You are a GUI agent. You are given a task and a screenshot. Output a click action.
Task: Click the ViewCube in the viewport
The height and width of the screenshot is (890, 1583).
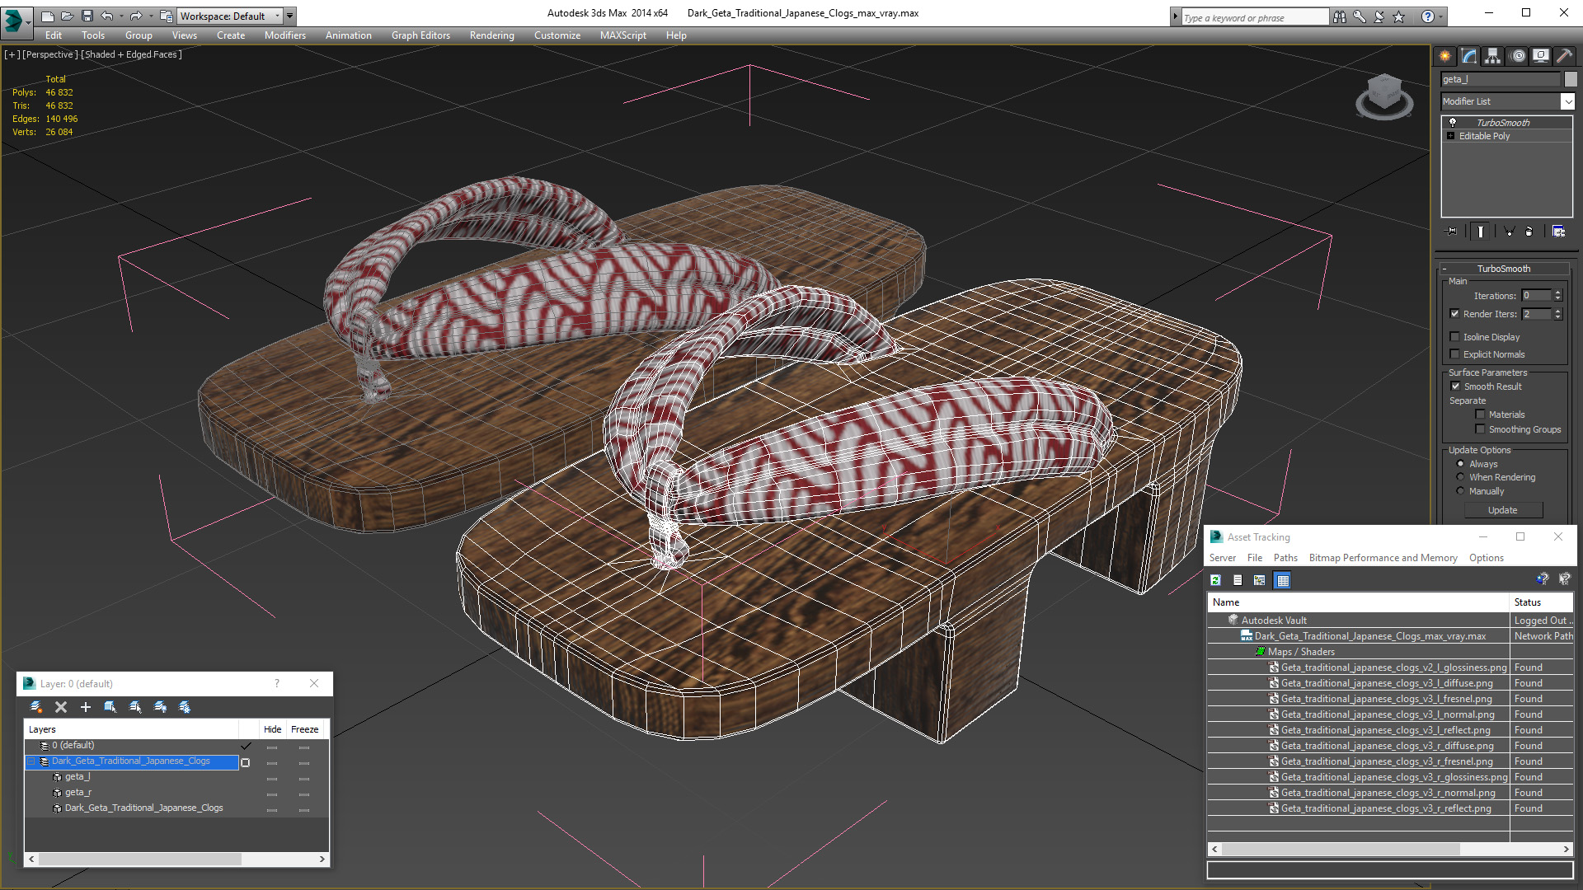pyautogui.click(x=1384, y=96)
